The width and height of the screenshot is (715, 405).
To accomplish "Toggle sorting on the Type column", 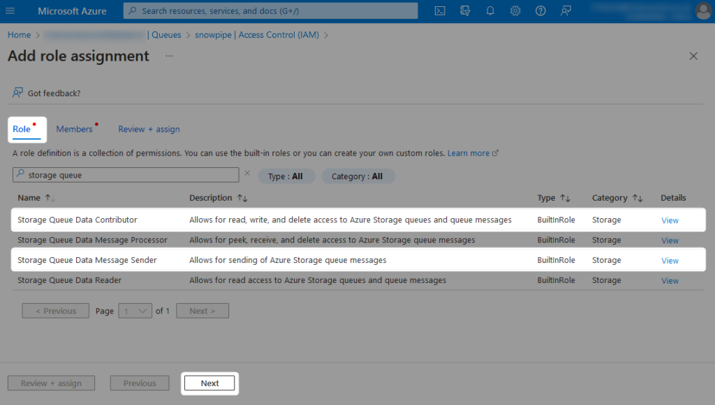I will pyautogui.click(x=554, y=198).
